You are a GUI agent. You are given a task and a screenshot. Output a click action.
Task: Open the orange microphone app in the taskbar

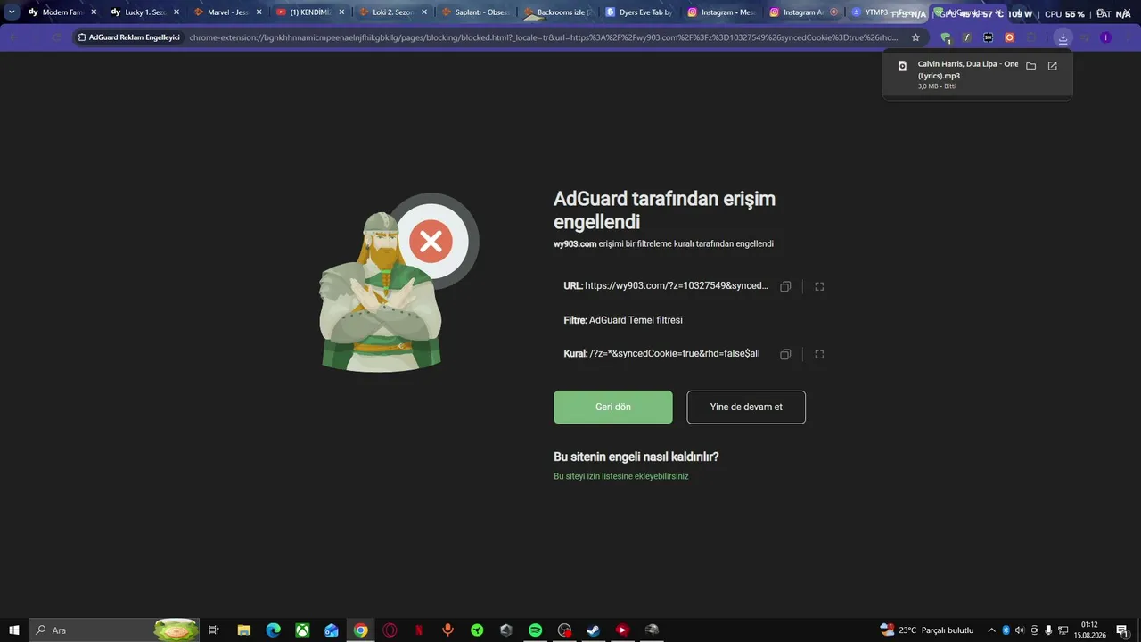click(x=447, y=630)
